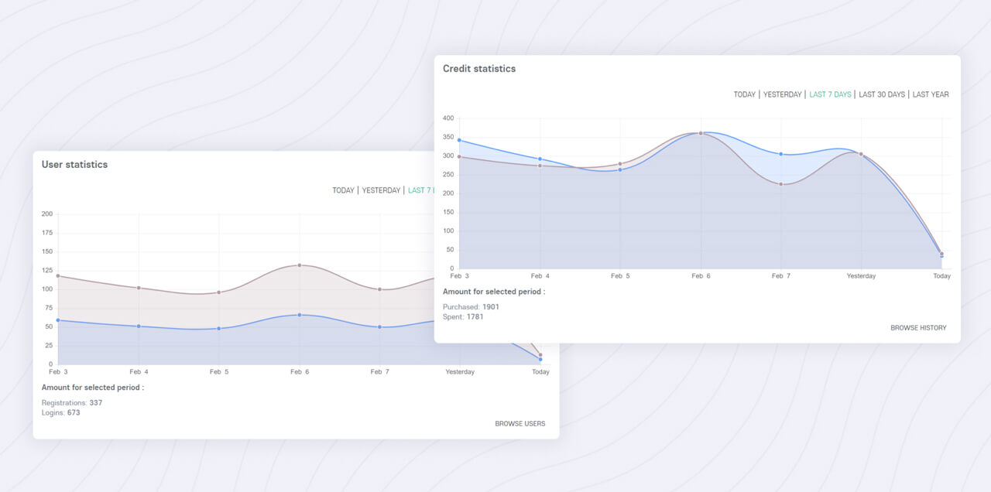Select Today's data point on Credit statistics chart
The height and width of the screenshot is (492, 991).
(x=941, y=254)
